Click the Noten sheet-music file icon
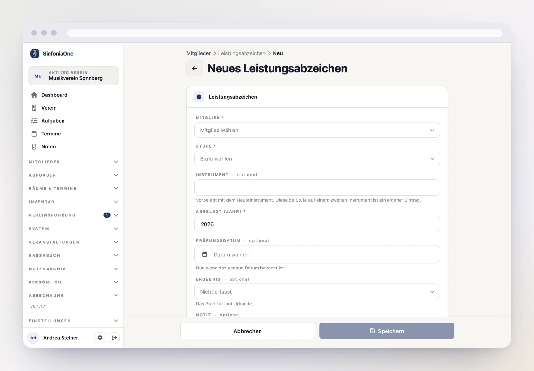534x371 pixels. (x=34, y=147)
